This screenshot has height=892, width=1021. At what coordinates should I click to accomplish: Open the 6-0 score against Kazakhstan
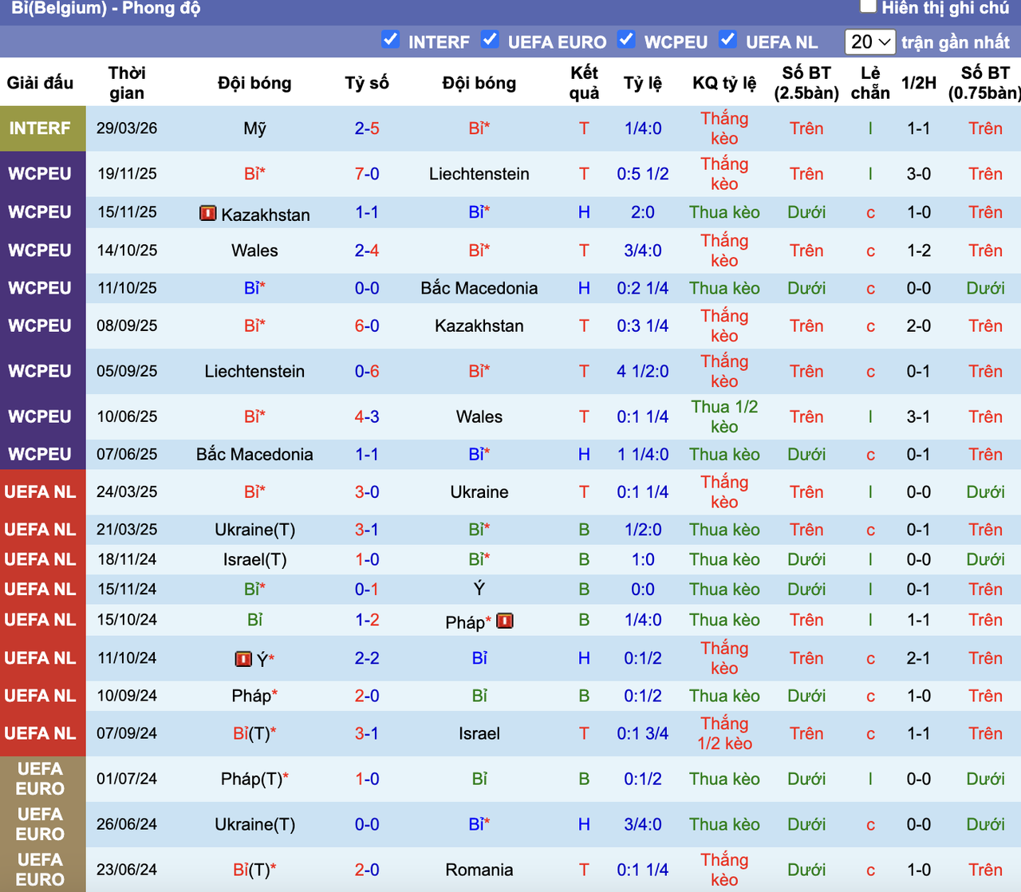[367, 326]
